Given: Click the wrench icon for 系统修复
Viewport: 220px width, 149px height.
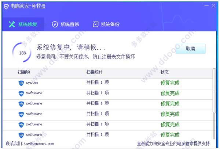Looking at the screenshot, I should point(12,24).
